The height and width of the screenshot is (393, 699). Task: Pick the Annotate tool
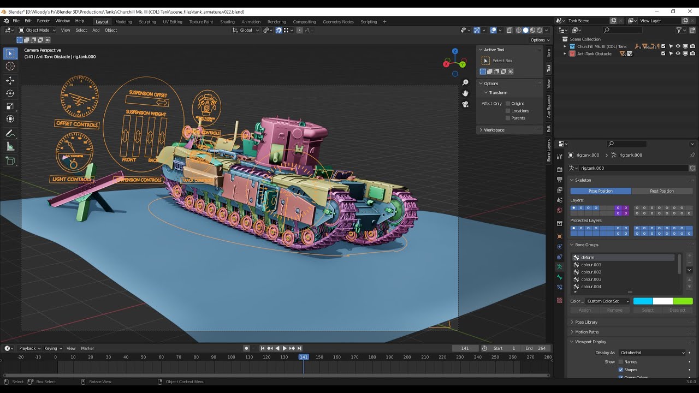tap(10, 133)
